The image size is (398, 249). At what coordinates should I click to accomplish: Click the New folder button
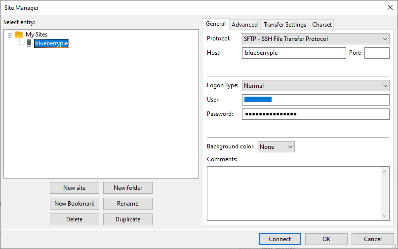[x=128, y=188]
